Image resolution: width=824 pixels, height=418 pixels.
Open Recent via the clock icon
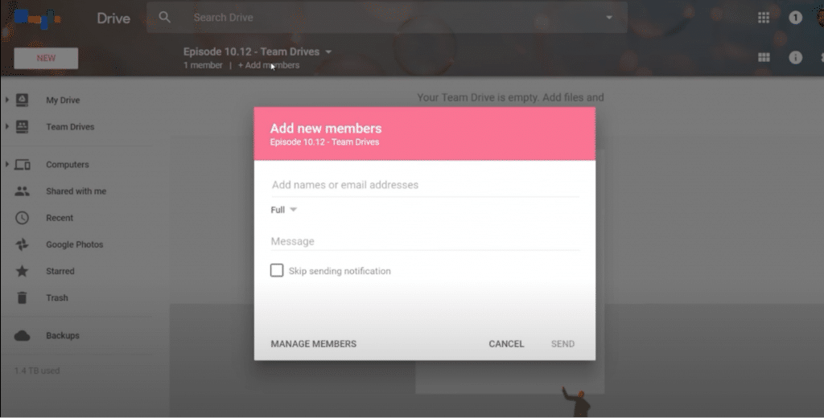tap(23, 218)
